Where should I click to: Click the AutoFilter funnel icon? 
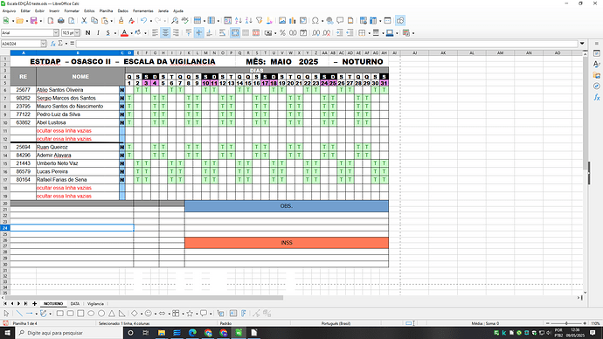coord(260,21)
